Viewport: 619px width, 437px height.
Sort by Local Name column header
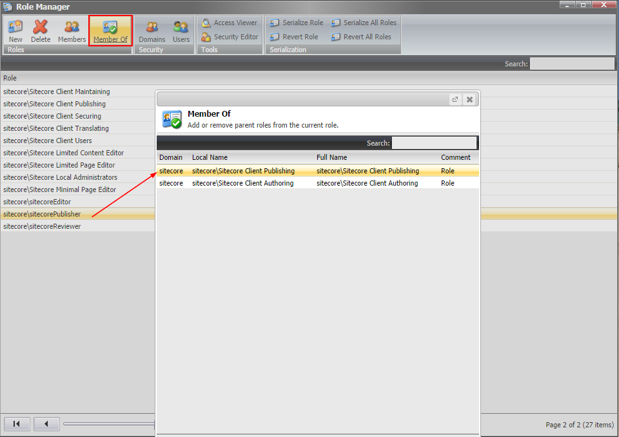pos(210,157)
